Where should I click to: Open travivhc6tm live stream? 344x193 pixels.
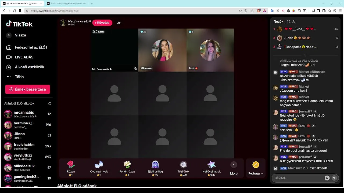click(27, 146)
